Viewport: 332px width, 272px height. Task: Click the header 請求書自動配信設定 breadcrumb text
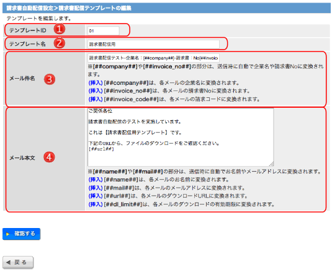(x=30, y=8)
